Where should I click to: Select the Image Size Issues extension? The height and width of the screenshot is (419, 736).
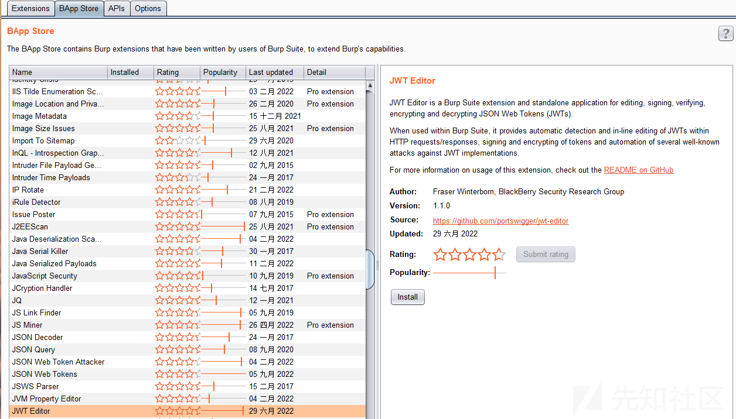click(43, 128)
